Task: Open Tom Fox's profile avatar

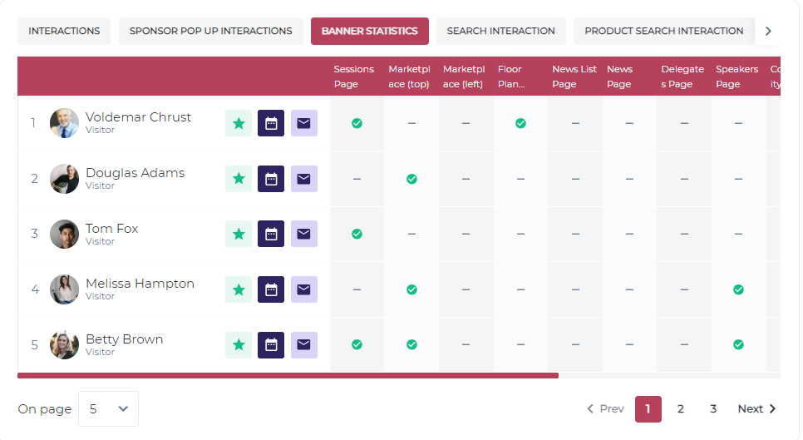Action: point(64,234)
